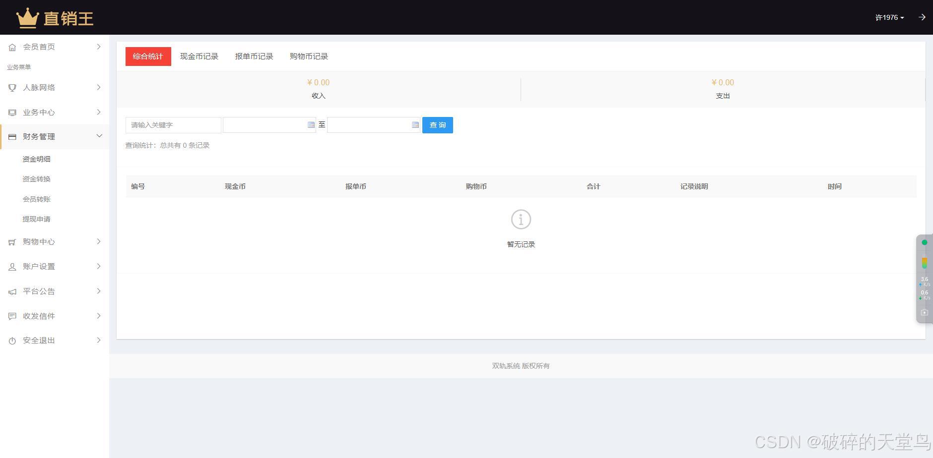The image size is (933, 458).
Task: Click the user icon beside 账户设置
Action: tap(12, 267)
